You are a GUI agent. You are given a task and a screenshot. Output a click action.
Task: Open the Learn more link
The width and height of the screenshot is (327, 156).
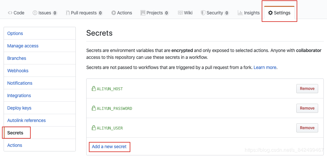click(265, 67)
